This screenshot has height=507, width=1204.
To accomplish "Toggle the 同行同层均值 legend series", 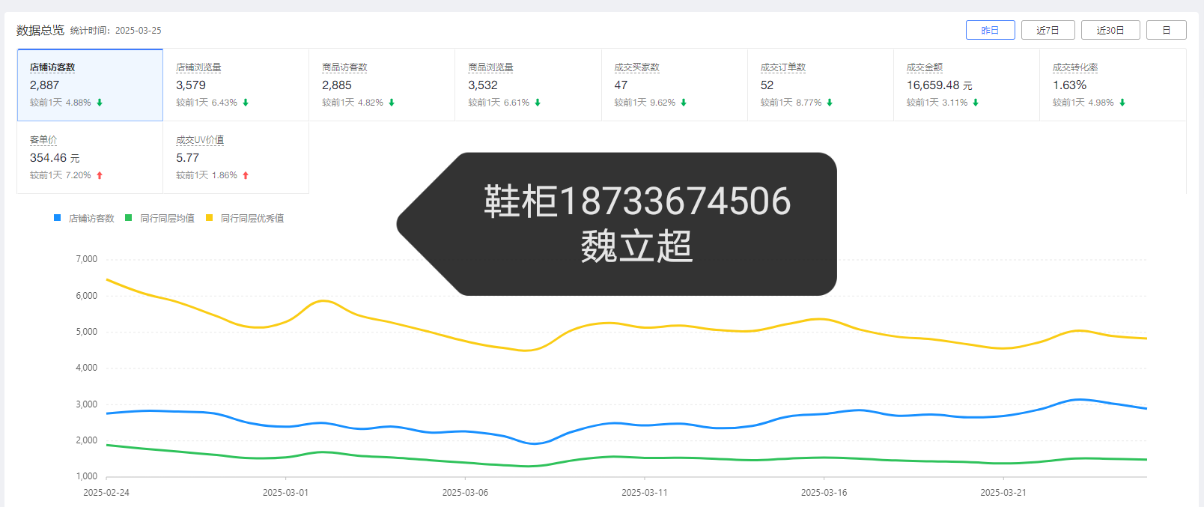I will [x=159, y=218].
